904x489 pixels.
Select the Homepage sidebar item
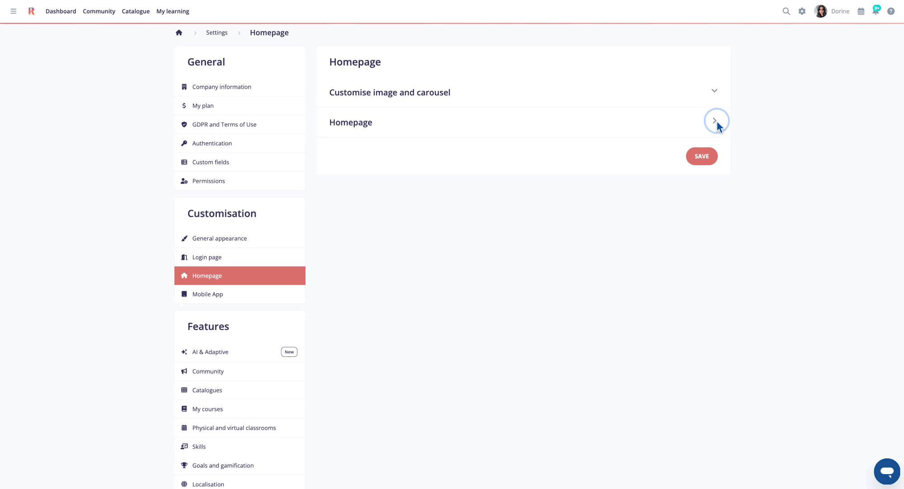pyautogui.click(x=207, y=275)
